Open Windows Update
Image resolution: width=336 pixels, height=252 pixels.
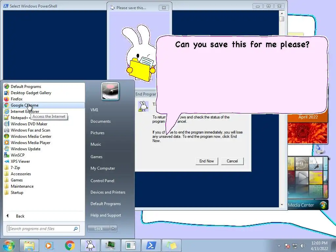(x=44, y=149)
